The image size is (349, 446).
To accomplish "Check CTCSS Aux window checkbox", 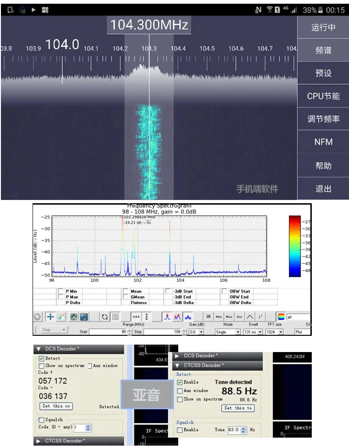I will click(180, 391).
